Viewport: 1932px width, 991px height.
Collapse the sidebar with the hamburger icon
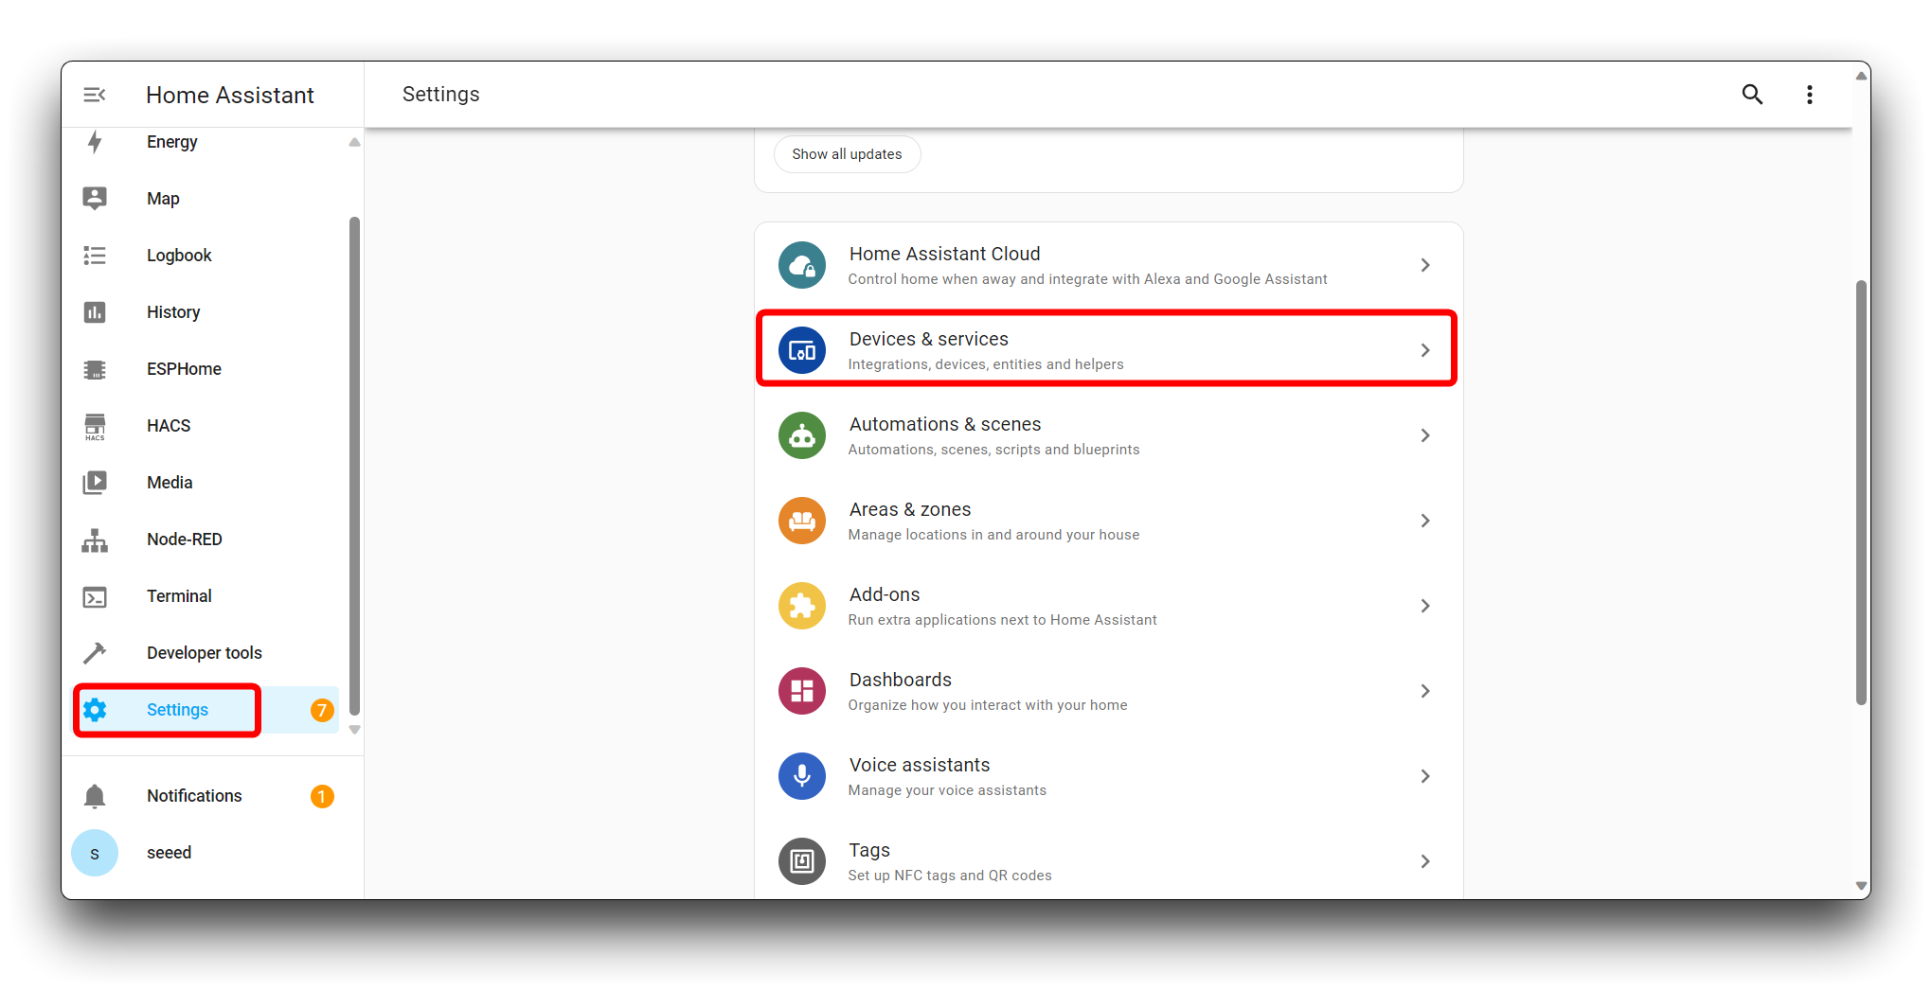click(95, 95)
